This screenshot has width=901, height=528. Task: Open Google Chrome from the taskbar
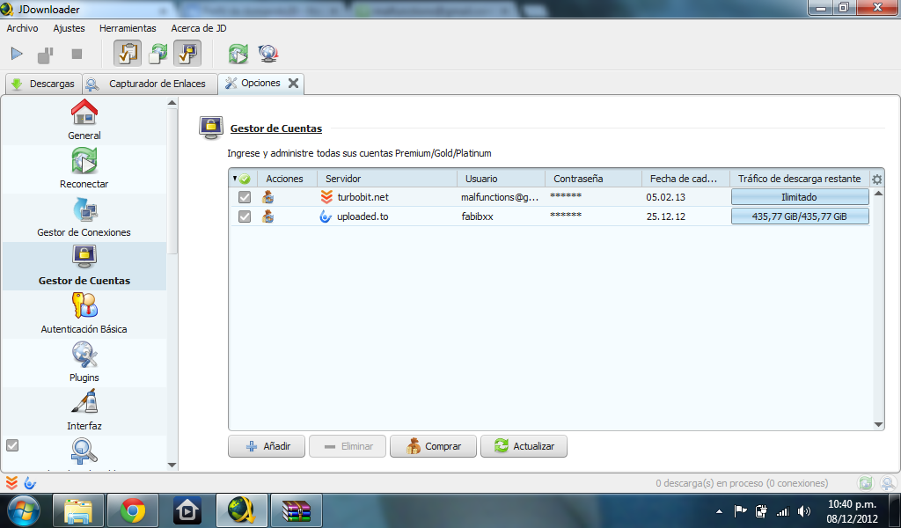tap(132, 510)
